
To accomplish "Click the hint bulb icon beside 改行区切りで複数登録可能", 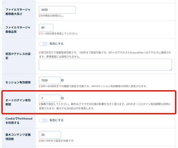I will (x=40, y=53).
